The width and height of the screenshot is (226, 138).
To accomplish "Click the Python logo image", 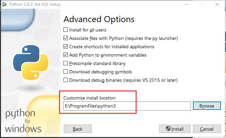I will click(31, 63).
